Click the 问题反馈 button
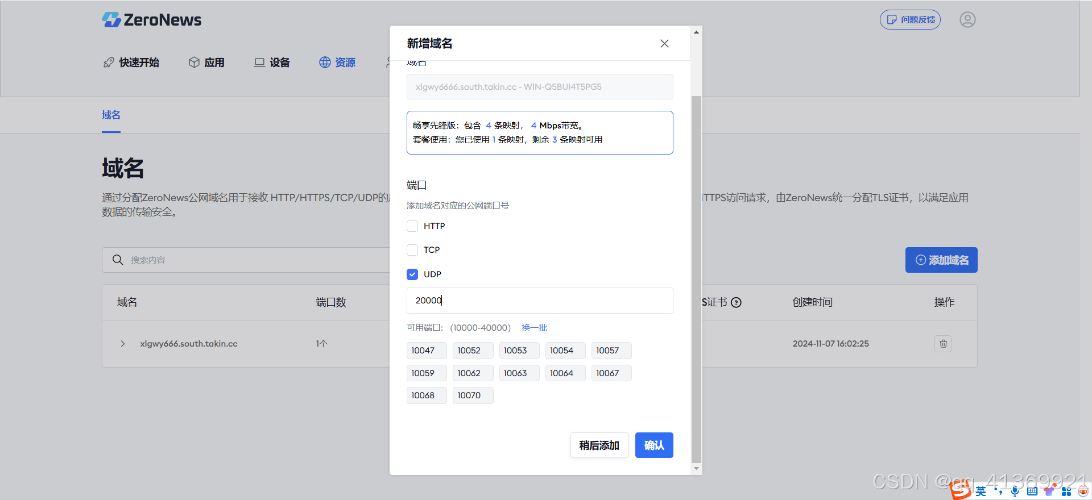 [x=910, y=20]
